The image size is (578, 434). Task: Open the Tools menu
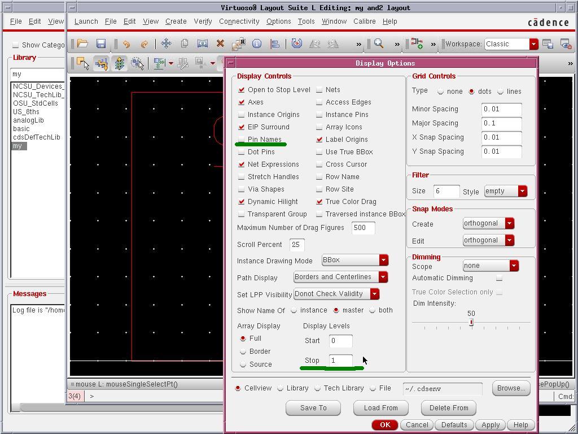306,21
